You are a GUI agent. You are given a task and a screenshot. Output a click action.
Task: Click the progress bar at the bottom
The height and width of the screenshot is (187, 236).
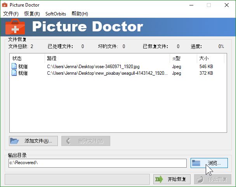pyautogui.click(x=77, y=179)
